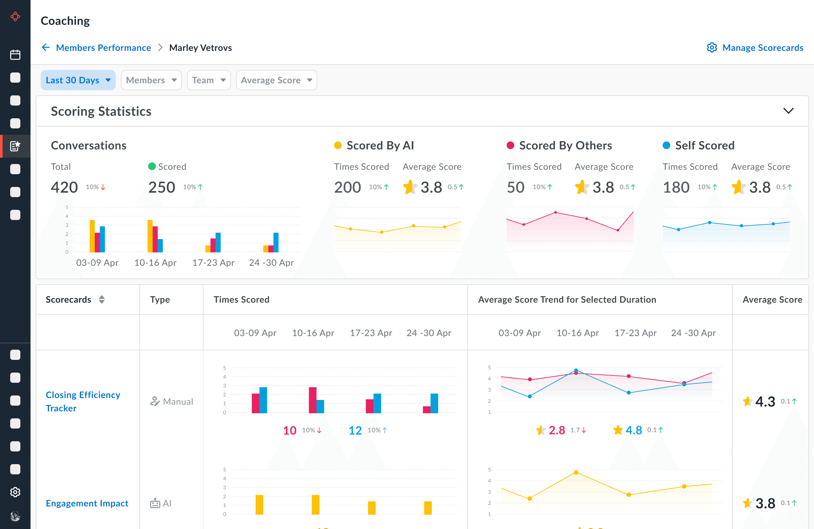814x529 pixels.
Task: Open Last 30 Days dropdown
Action: (x=78, y=80)
